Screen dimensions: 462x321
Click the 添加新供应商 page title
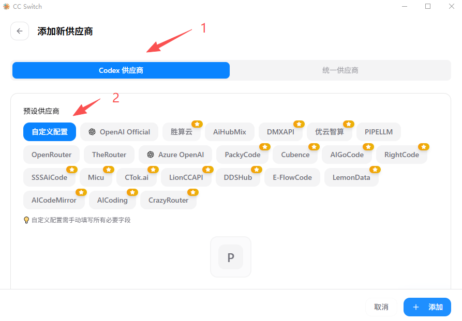(65, 31)
